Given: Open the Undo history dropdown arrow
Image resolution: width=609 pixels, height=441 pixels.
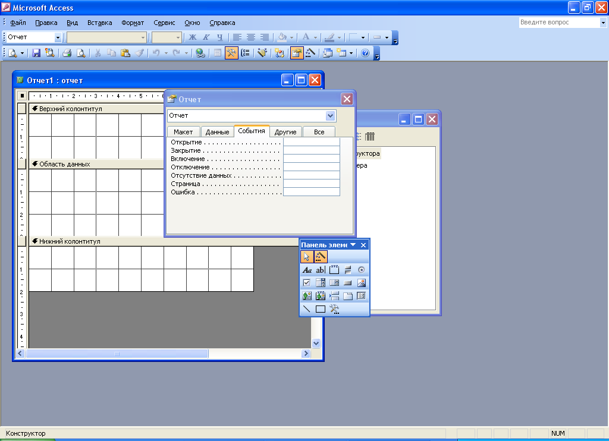Looking at the screenshot, I should (x=166, y=53).
